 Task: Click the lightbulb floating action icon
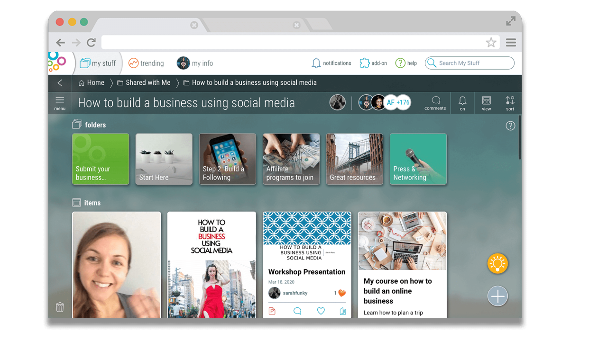[497, 264]
